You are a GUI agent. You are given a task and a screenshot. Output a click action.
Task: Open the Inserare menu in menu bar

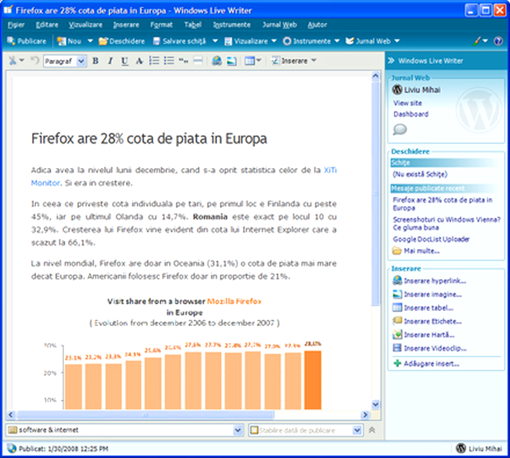point(126,24)
